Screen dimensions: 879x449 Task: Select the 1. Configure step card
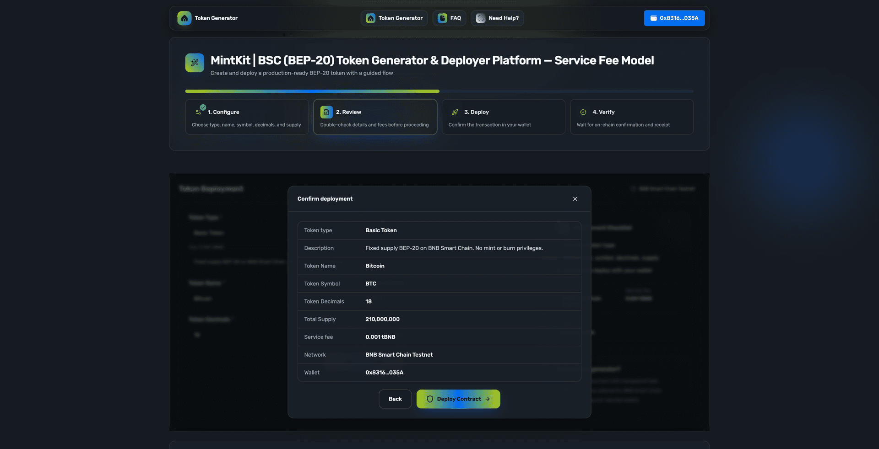click(247, 117)
